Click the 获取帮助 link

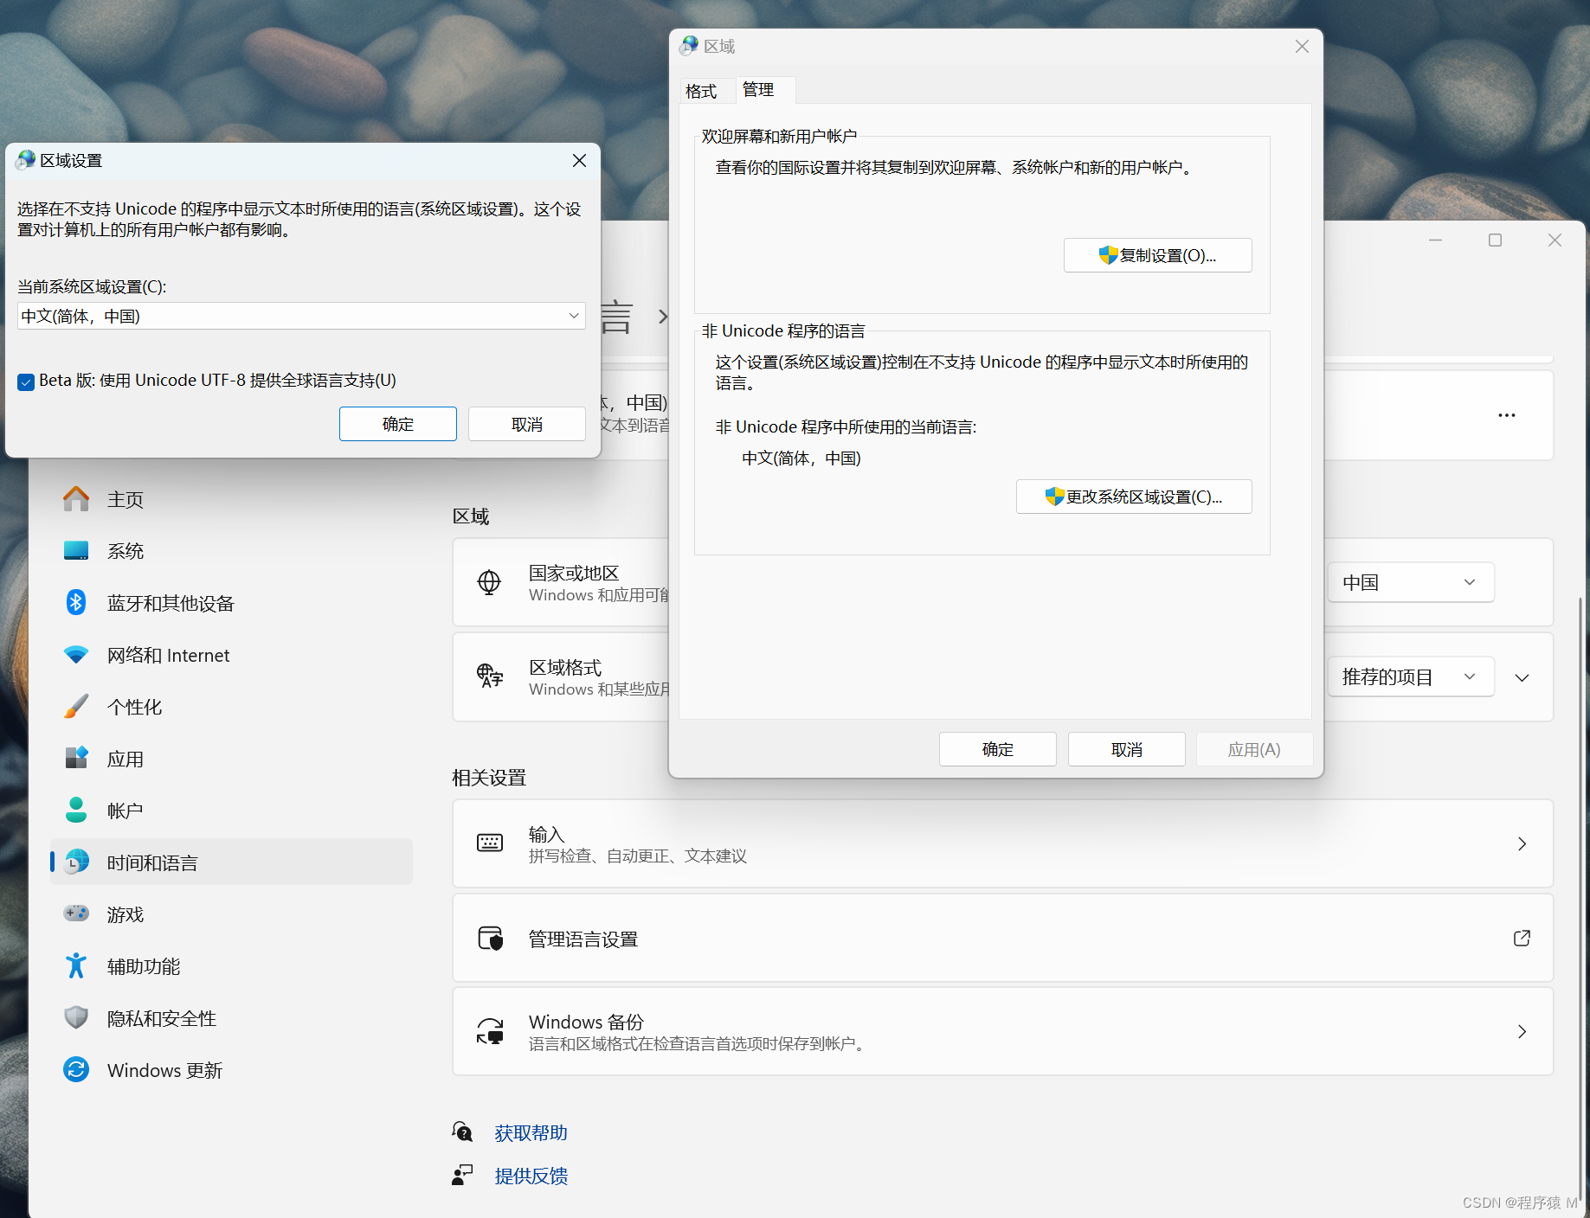click(530, 1131)
